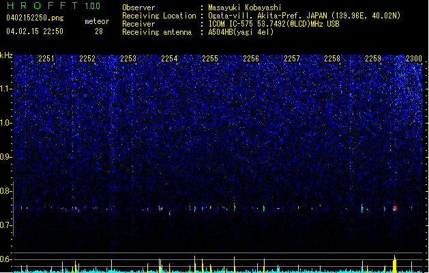Click the observer name Masayuki Kobayashi
The height and width of the screenshot is (273, 429).
pos(245,8)
